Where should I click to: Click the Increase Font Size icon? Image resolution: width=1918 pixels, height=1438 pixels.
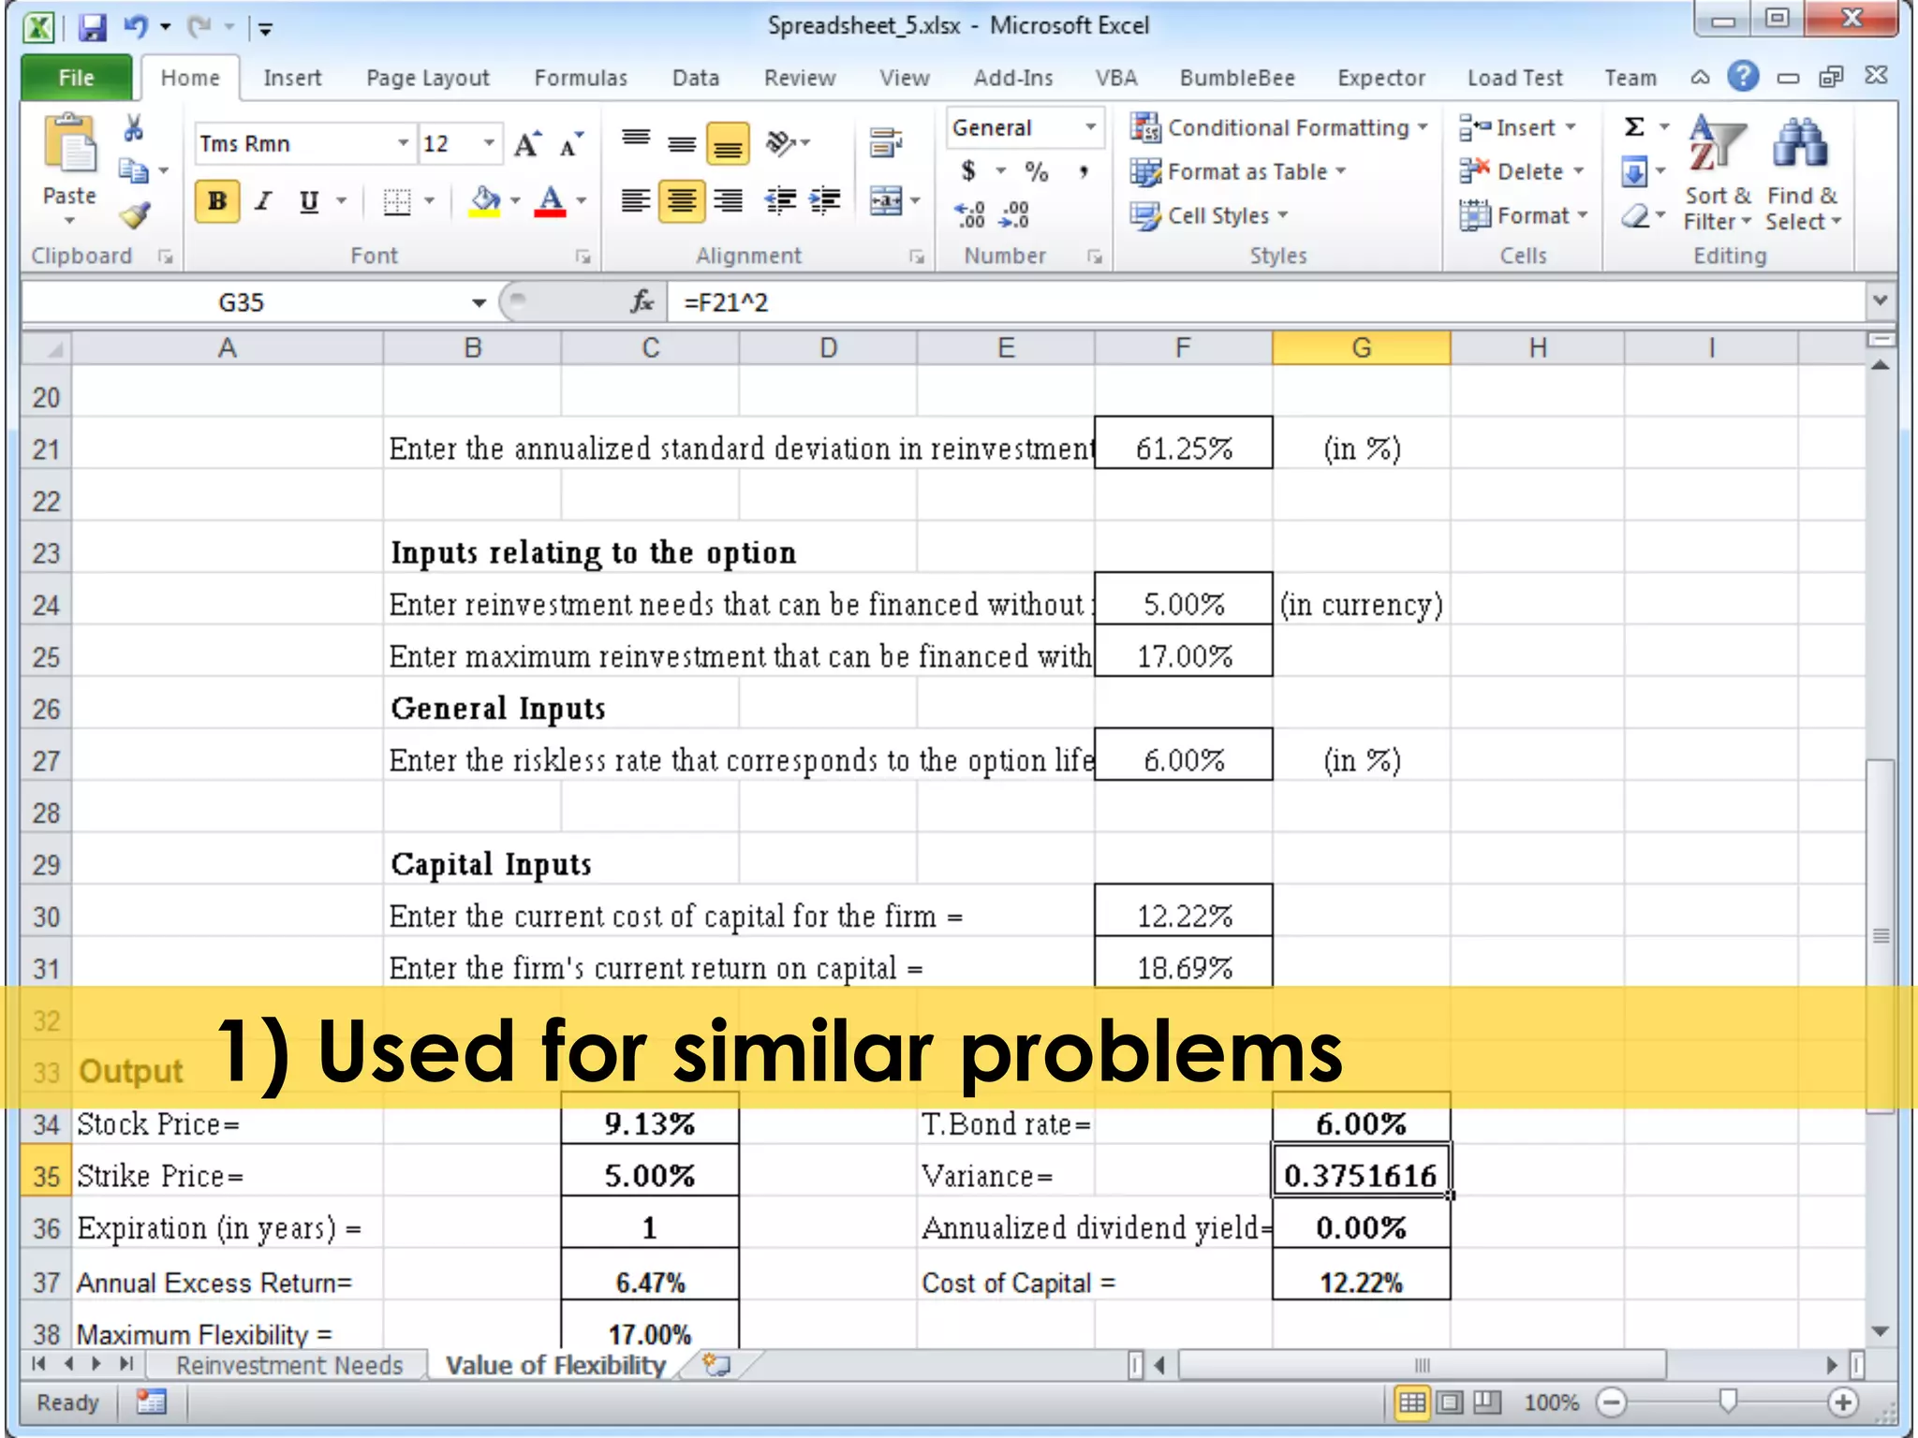click(527, 143)
